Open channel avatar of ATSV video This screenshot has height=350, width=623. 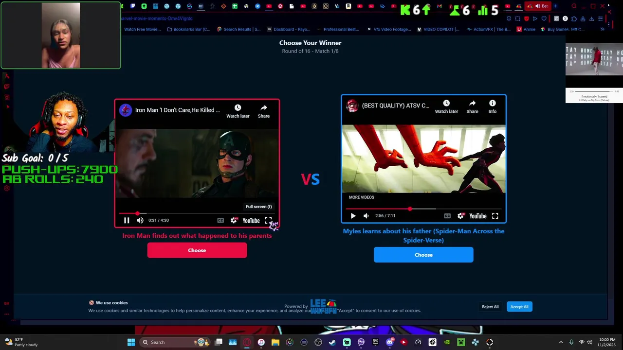click(352, 105)
